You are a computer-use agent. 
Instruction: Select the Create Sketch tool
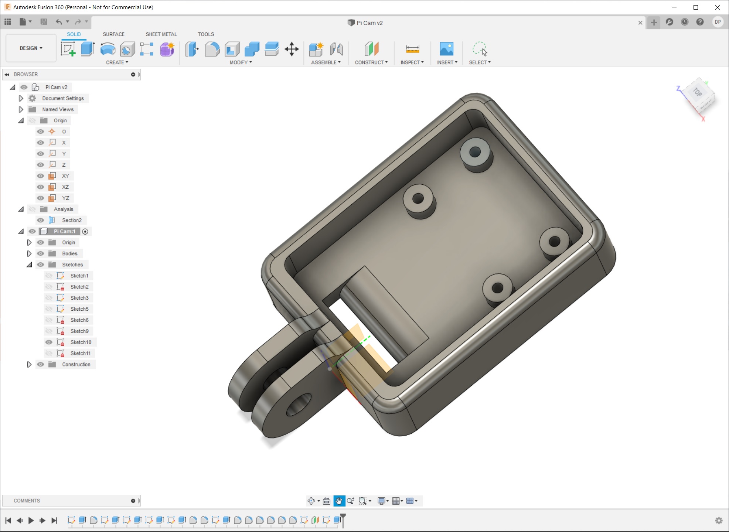pyautogui.click(x=69, y=49)
